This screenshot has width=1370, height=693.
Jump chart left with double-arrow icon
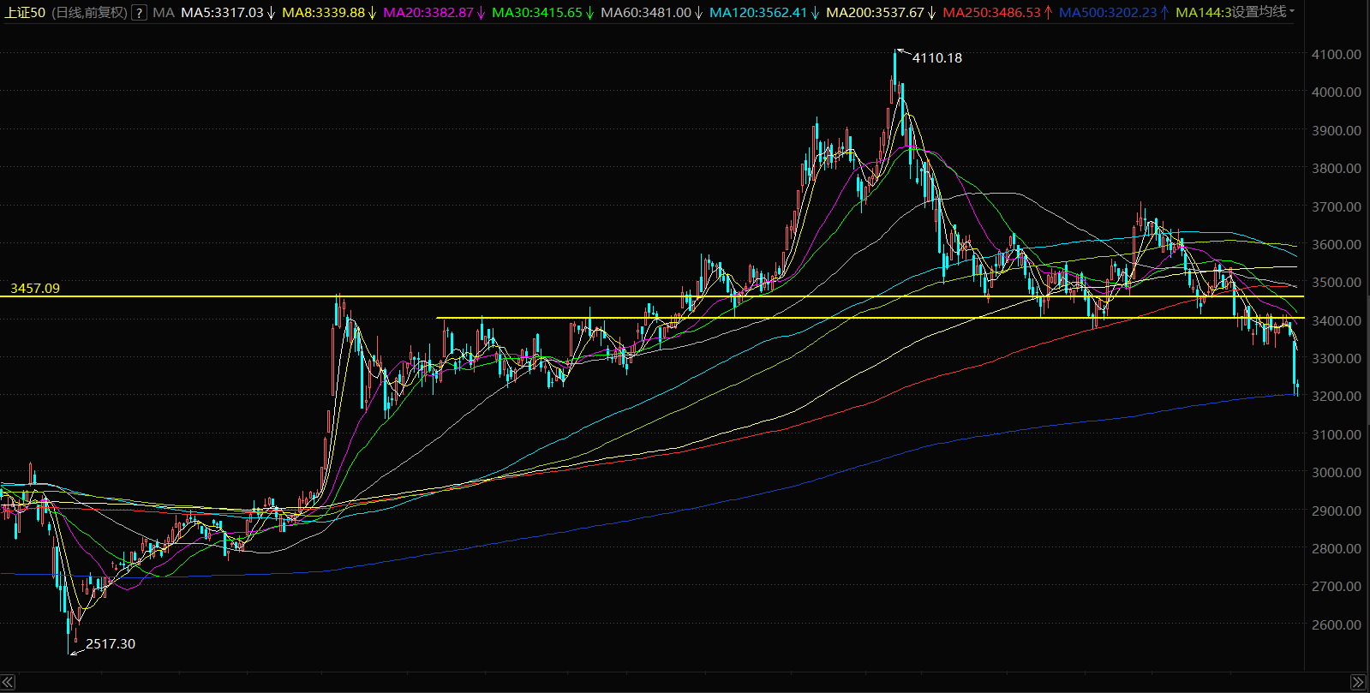(x=8, y=682)
